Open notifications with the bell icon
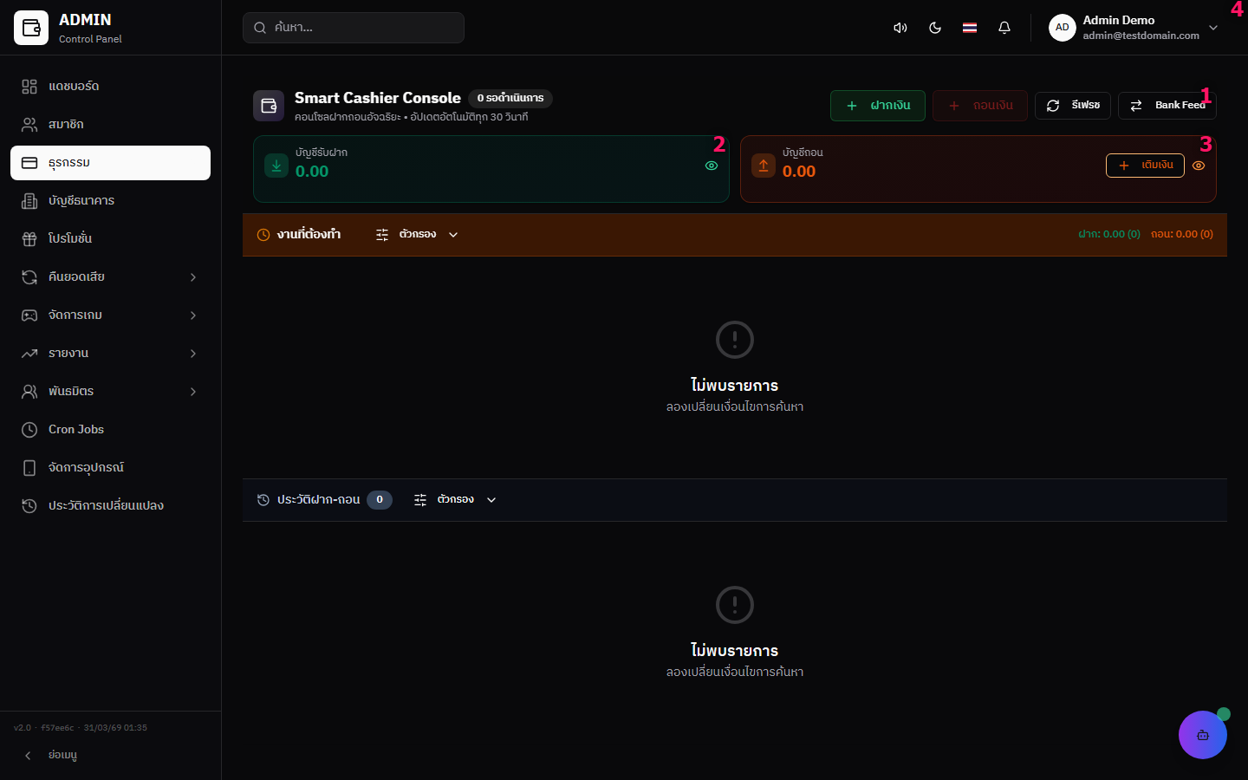Screen dimensions: 1248x780 pyautogui.click(x=1004, y=28)
